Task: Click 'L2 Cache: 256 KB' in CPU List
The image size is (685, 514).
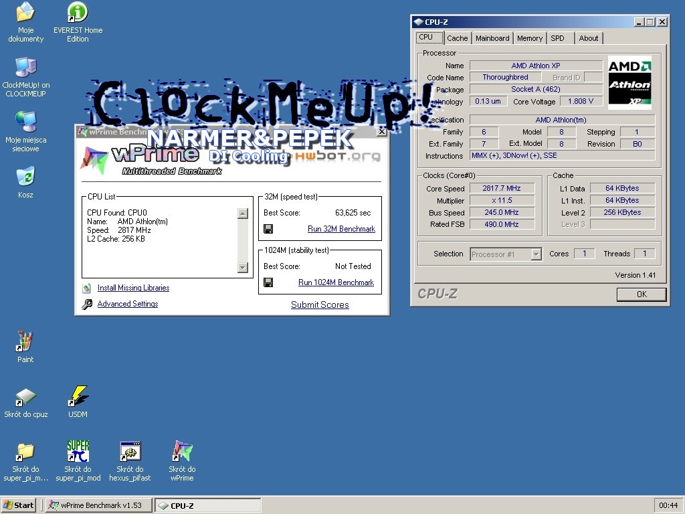Action: 116,239
